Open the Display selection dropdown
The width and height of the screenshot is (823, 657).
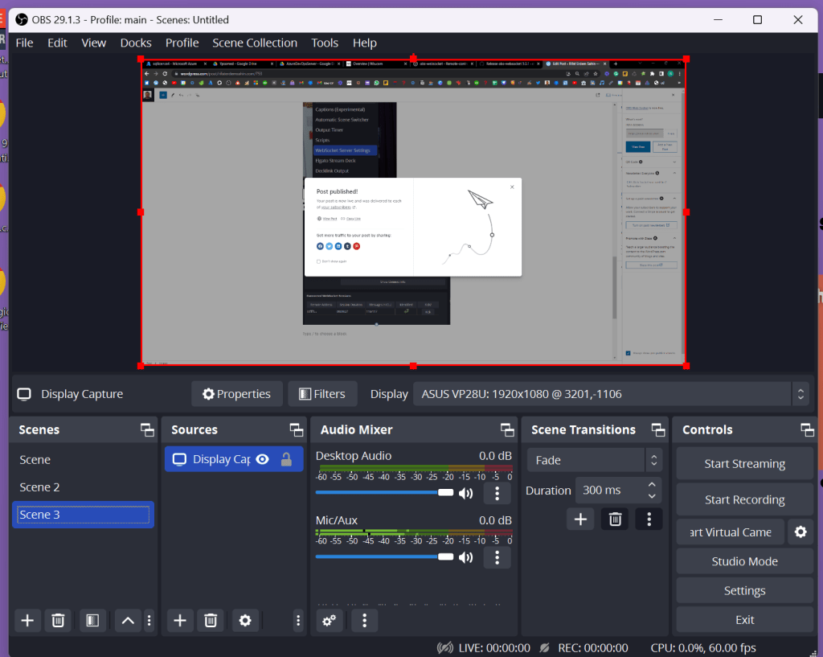coord(612,394)
